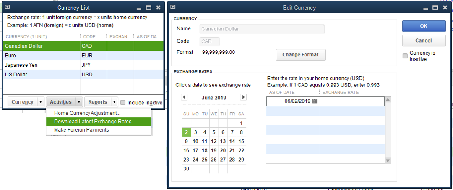Image resolution: width=453 pixels, height=190 pixels.
Task: Select June 10 in the calendar
Action: [x=195, y=142]
